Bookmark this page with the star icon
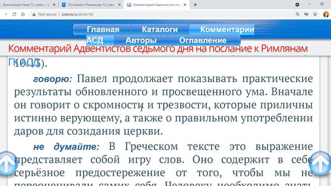The width and height of the screenshot is (331, 186). (x=315, y=14)
